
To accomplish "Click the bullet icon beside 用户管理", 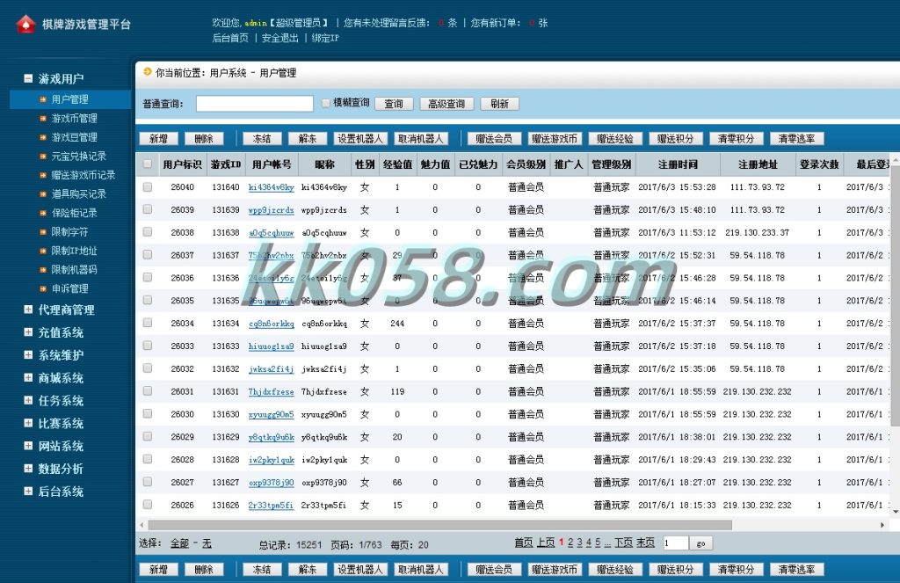I will coord(42,99).
